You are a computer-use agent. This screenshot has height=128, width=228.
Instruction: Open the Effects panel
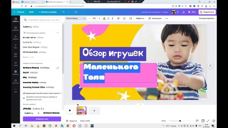140,18
